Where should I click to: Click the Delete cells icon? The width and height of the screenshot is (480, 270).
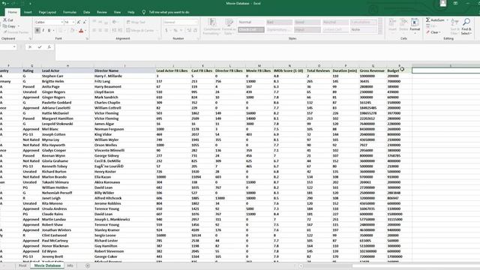pos(403,25)
